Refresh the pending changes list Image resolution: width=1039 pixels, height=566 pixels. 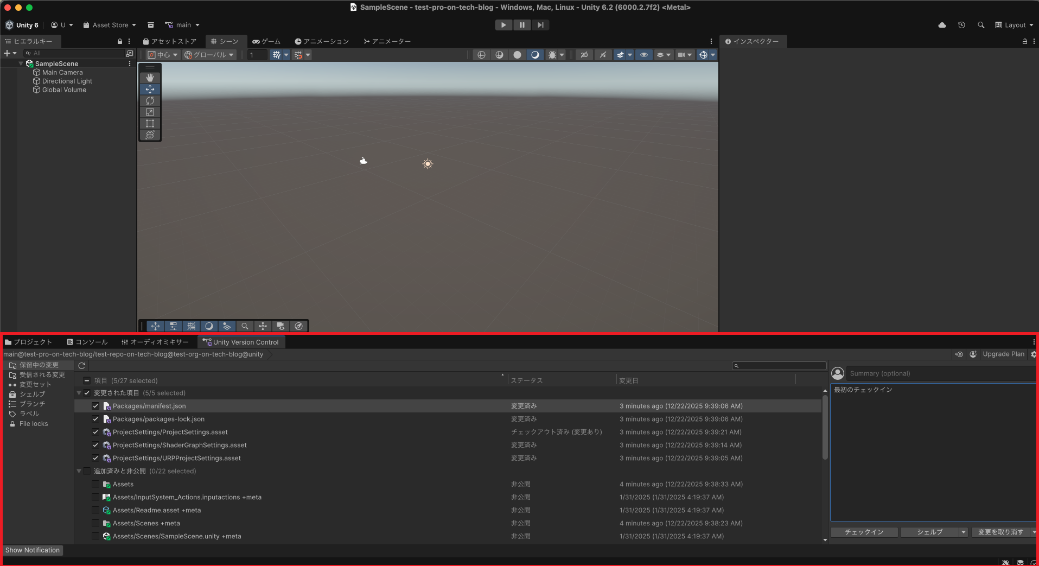point(82,366)
